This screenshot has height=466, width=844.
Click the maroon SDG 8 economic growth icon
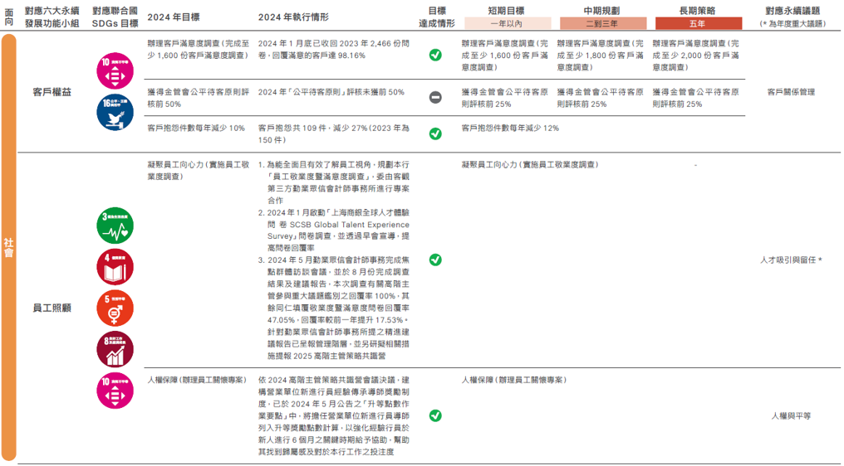click(x=115, y=350)
